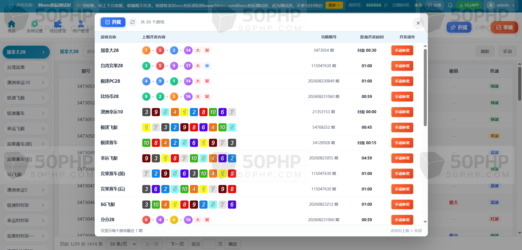Open the notification bell icon

pyautogui.click(x=450, y=5)
